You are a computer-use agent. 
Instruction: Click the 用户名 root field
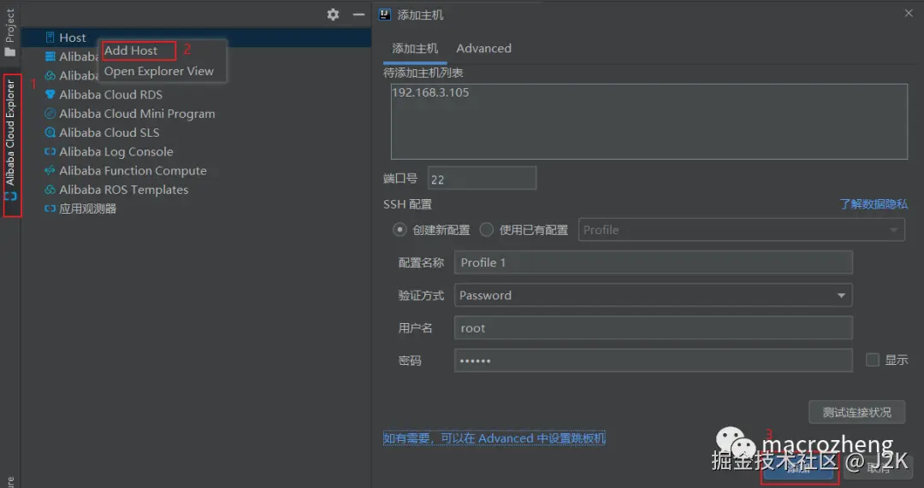tap(653, 328)
